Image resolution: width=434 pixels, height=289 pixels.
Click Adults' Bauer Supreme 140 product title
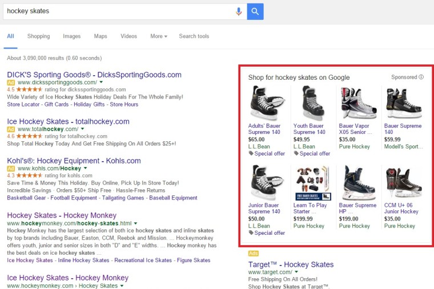click(264, 129)
